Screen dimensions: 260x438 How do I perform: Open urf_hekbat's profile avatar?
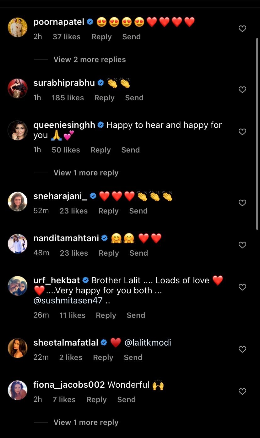pos(18,286)
